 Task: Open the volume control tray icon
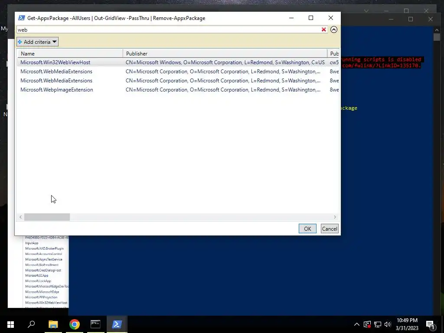[388, 324]
